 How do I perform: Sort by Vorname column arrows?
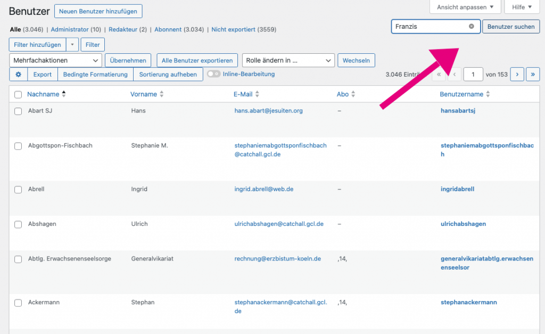pyautogui.click(x=162, y=94)
